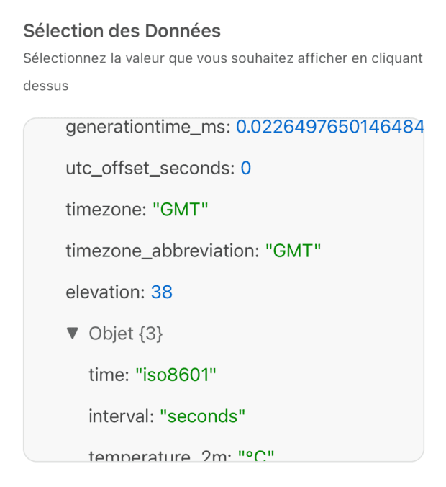The image size is (446, 487).
Task: Pick the "GMT" value of the timezone key
Action: 180,210
